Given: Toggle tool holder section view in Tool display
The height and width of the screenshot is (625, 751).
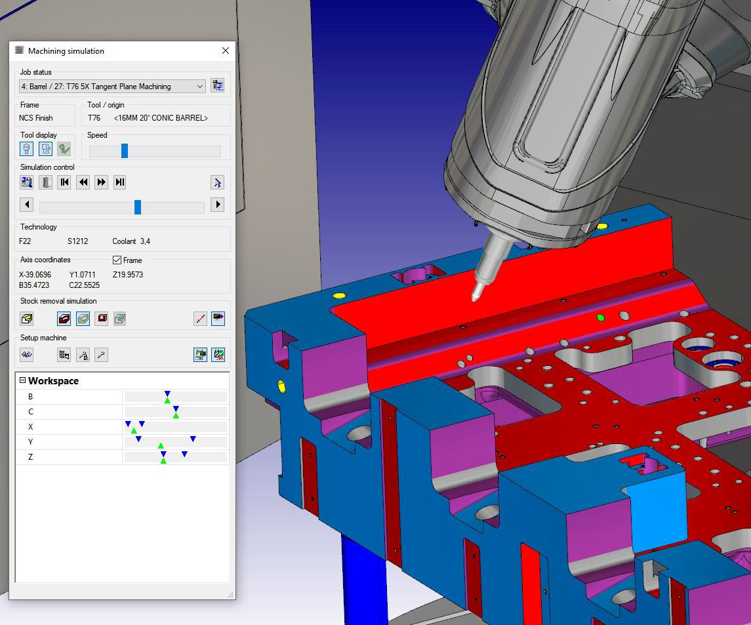Looking at the screenshot, I should 45,149.
